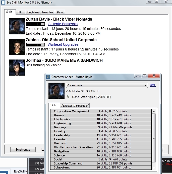This screenshot has width=172, height=174.
Task: Expand the Mechanic skill group
Action: [x=101, y=143]
